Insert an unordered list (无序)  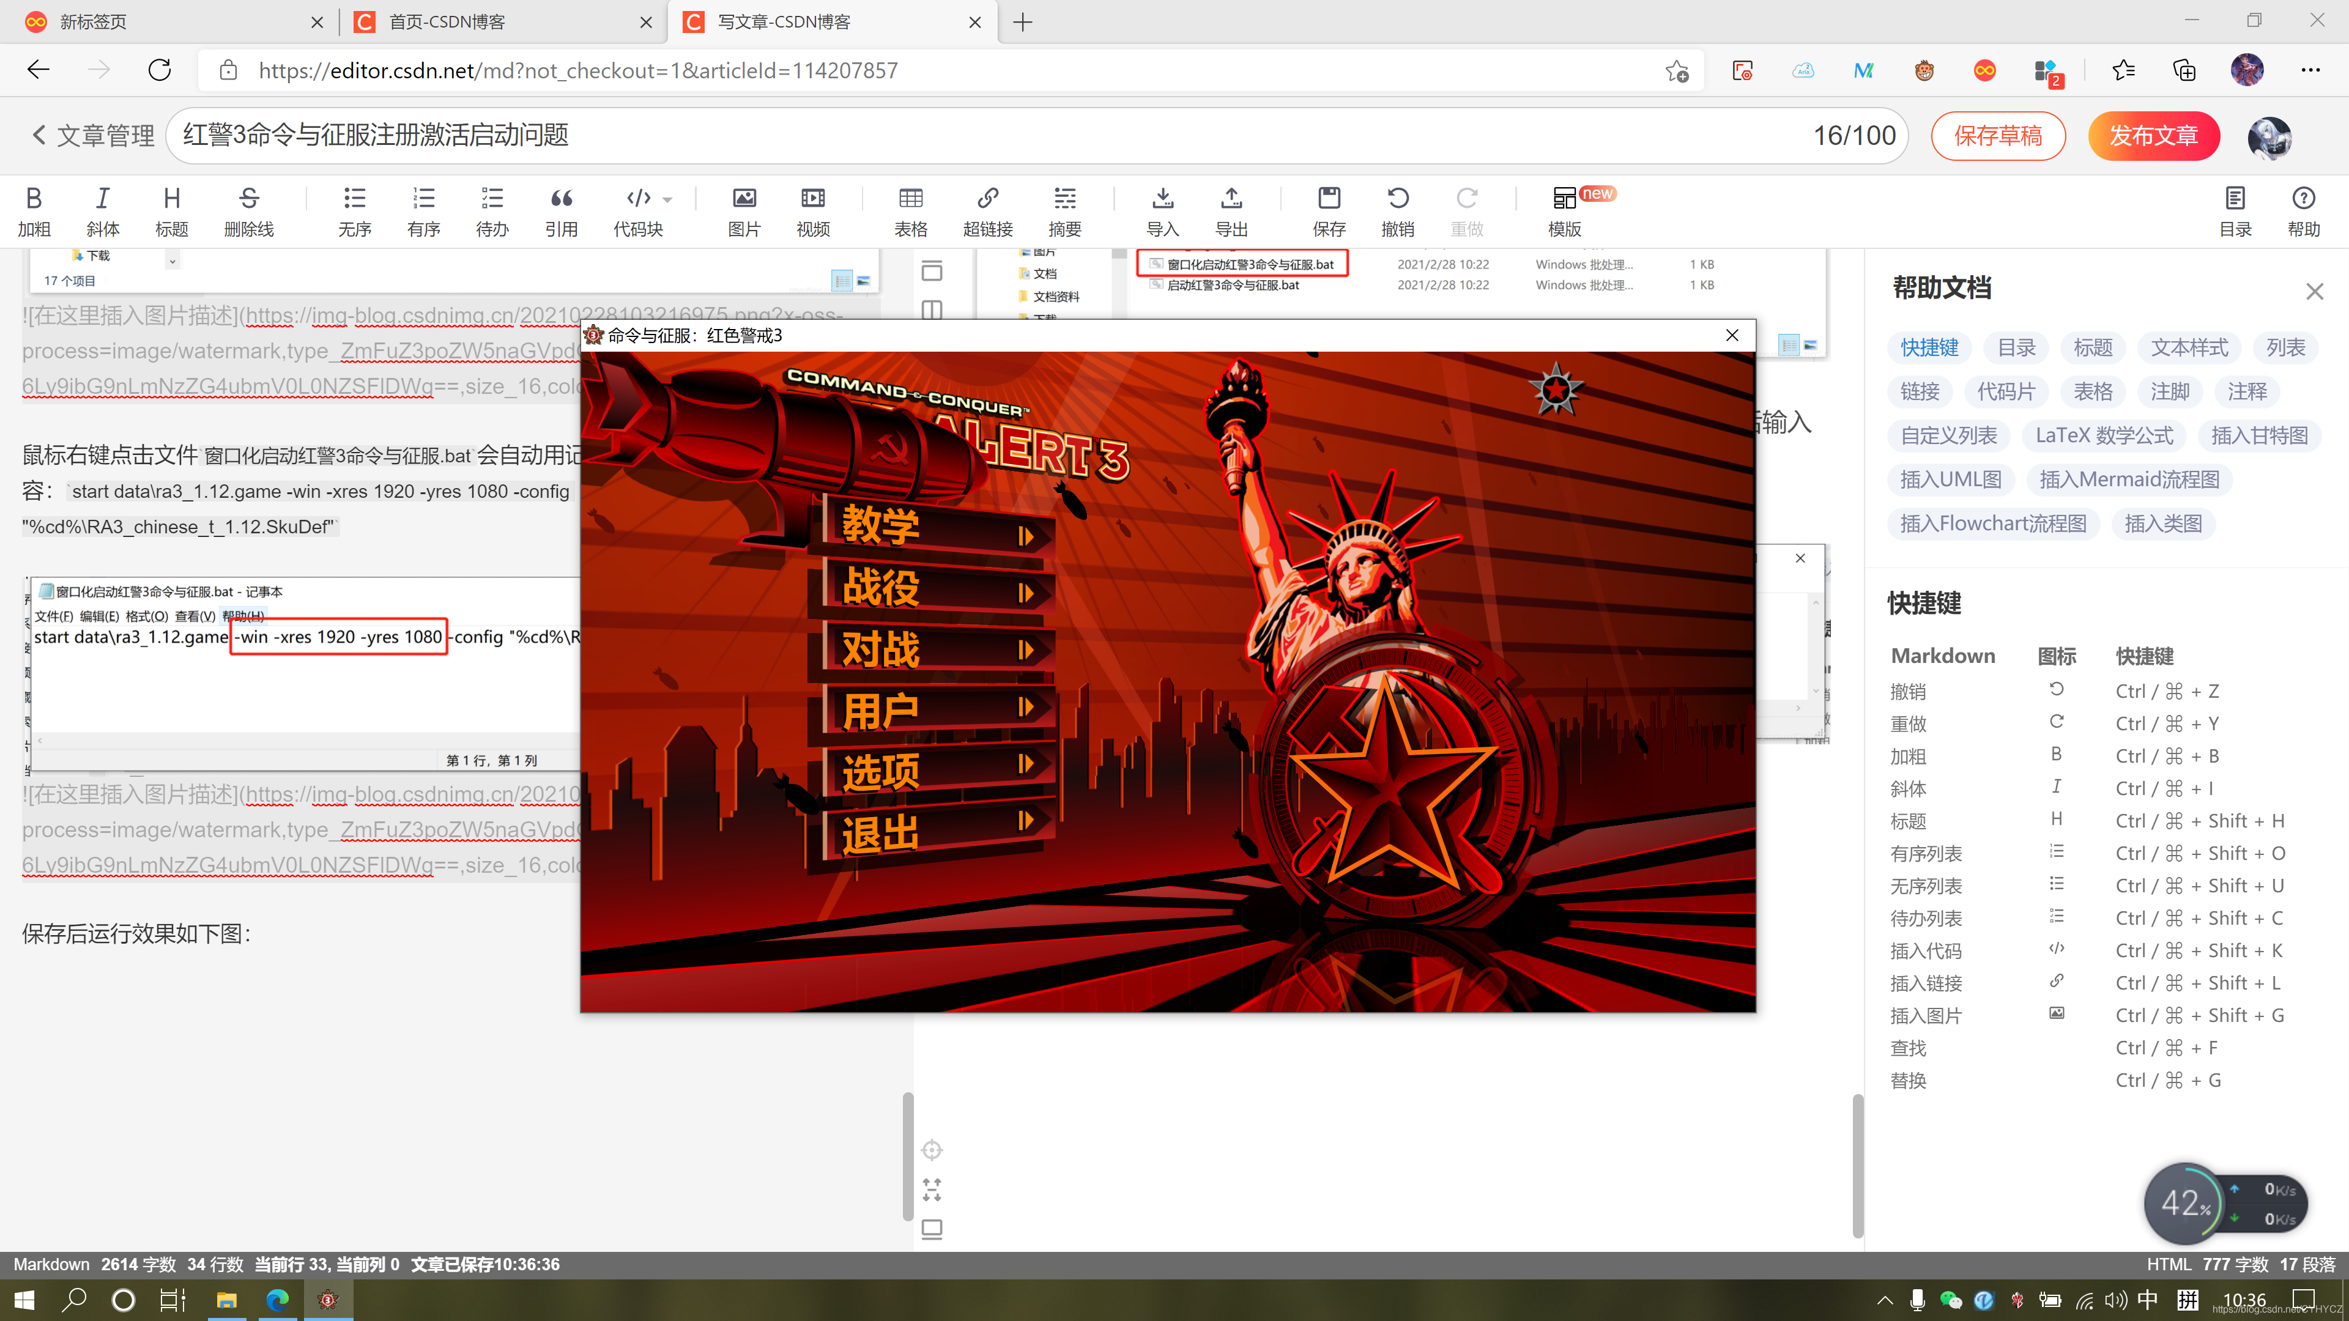(355, 212)
